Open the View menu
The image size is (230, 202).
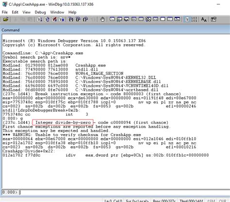coord(27,12)
